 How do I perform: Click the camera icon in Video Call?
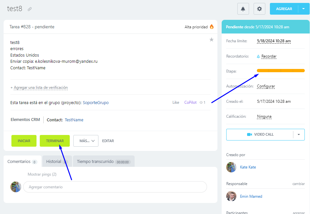point(250,134)
